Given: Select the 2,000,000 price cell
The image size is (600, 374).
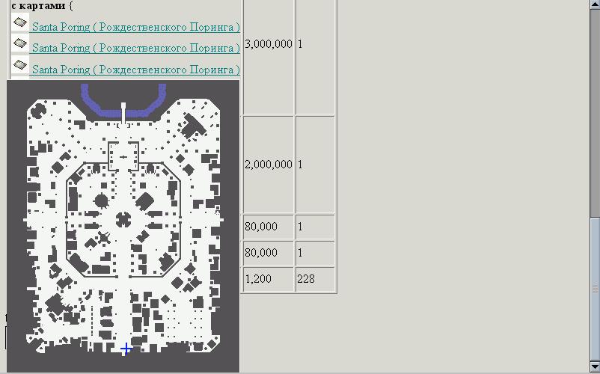Looking at the screenshot, I should pyautogui.click(x=269, y=165).
